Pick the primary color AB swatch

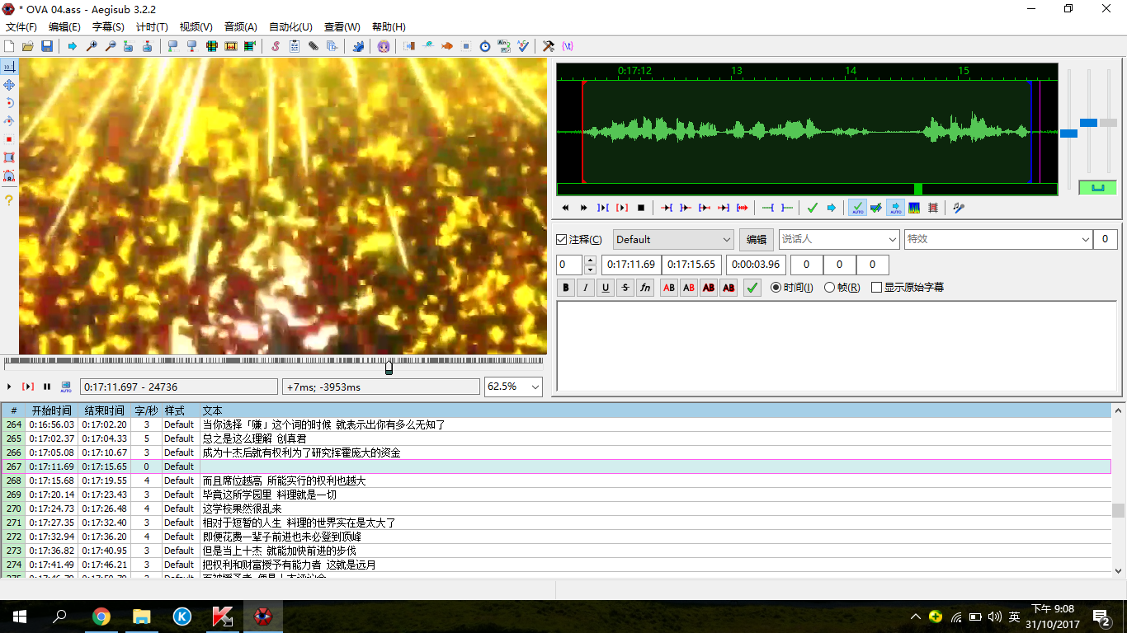coord(669,288)
